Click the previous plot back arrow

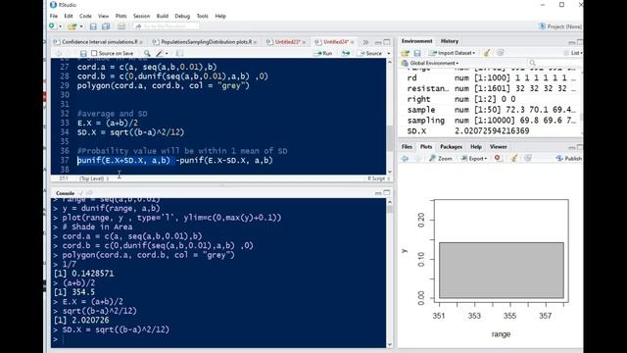405,159
